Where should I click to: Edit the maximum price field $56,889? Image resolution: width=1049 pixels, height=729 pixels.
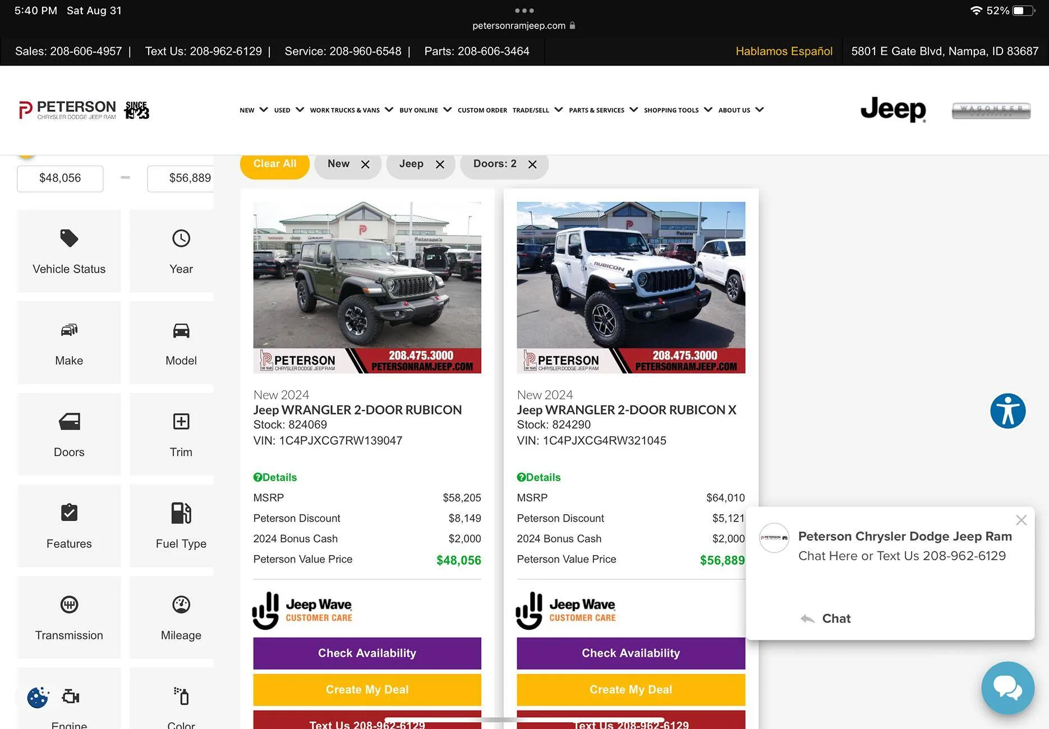click(x=181, y=178)
